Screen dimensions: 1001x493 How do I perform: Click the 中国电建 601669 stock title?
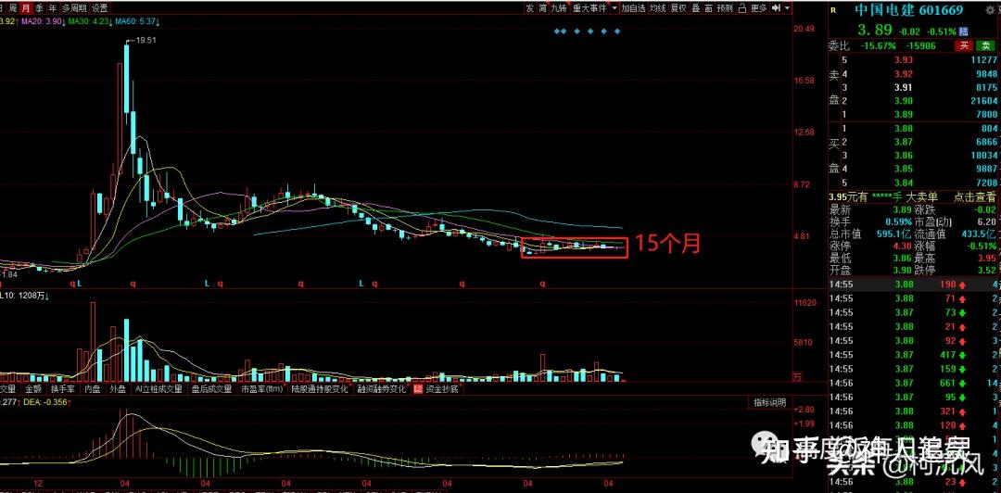click(x=909, y=10)
